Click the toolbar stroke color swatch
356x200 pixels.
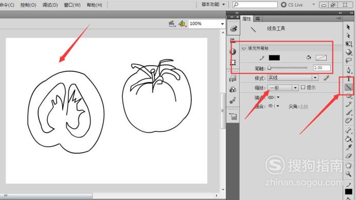click(x=348, y=191)
